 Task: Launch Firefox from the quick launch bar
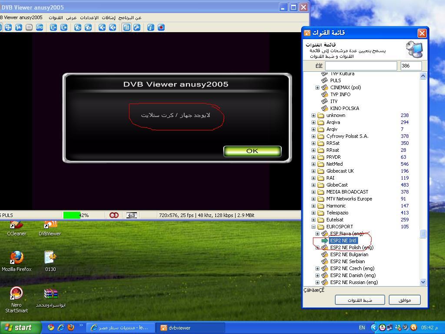[x=71, y=327]
